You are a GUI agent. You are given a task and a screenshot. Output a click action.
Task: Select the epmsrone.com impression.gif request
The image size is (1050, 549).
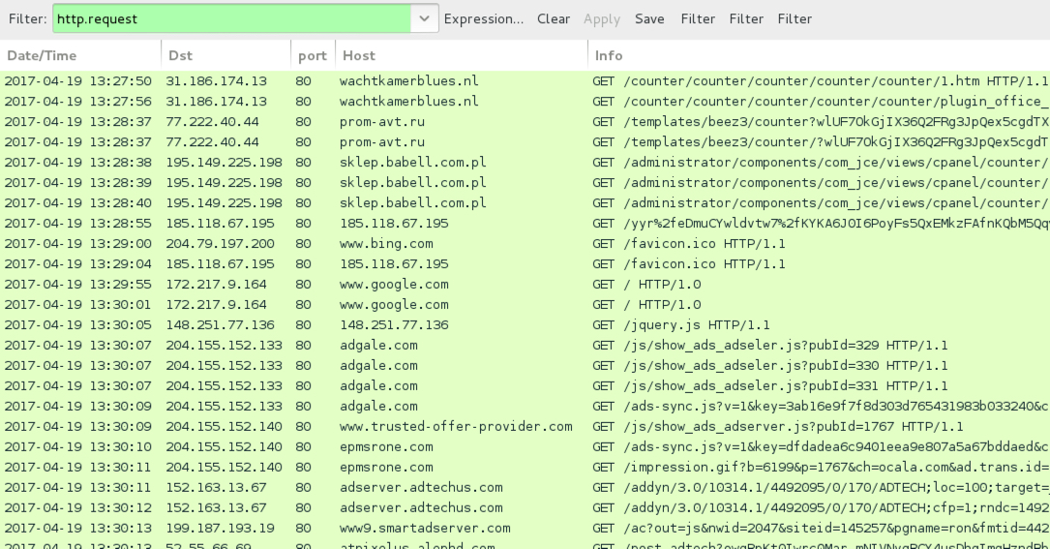[525, 468]
